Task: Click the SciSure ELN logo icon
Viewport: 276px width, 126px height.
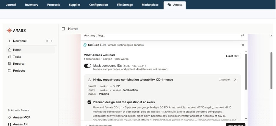Action: pyautogui.click(x=85, y=45)
